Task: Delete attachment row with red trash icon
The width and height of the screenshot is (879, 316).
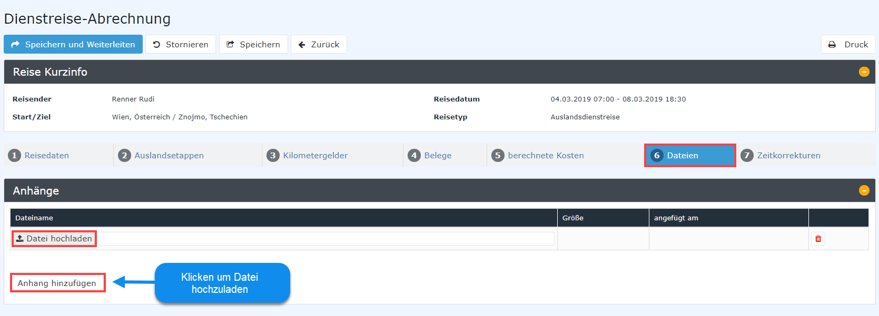Action: [x=818, y=239]
